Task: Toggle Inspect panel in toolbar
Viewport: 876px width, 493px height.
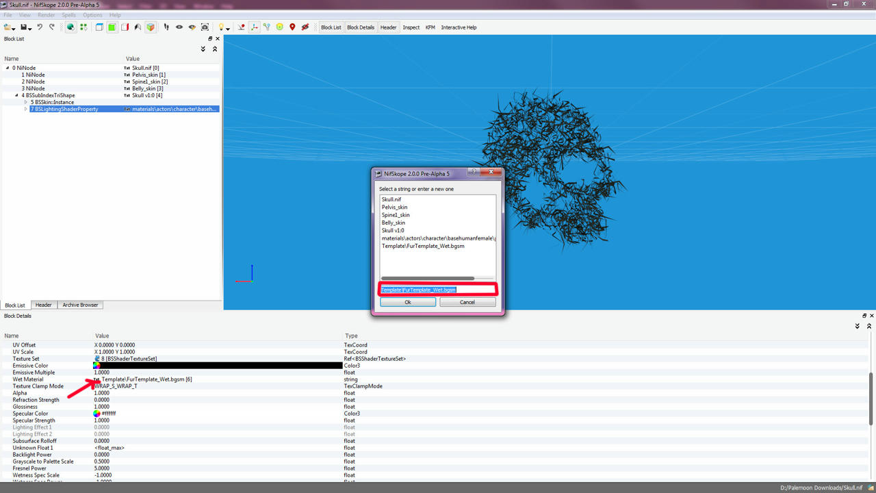Action: click(411, 27)
